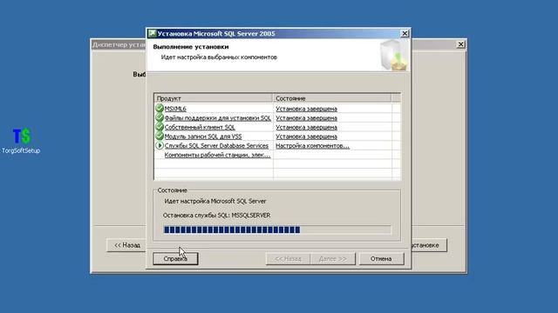Click the Состояние column header

(332, 98)
